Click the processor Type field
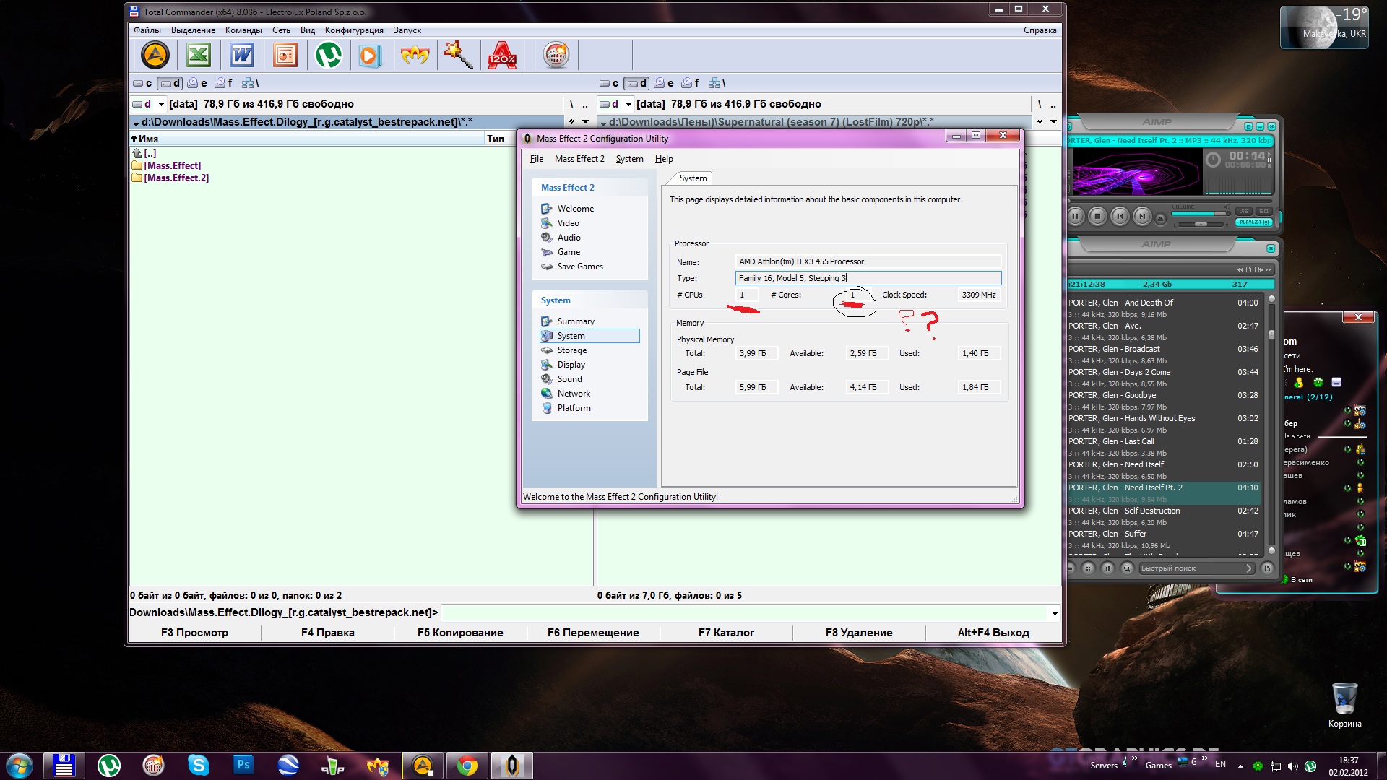Screen dimensions: 1387x780 868,278
